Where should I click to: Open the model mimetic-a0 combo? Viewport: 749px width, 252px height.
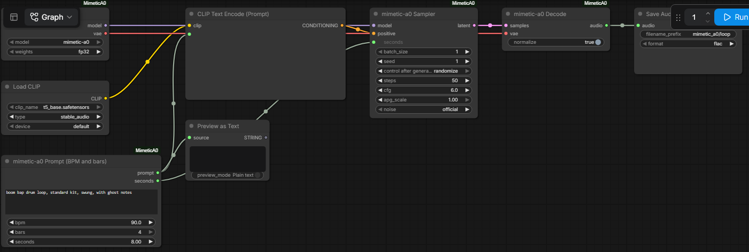[56, 42]
